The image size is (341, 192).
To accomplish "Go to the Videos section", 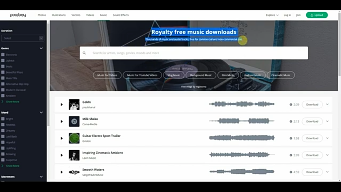I will click(90, 15).
